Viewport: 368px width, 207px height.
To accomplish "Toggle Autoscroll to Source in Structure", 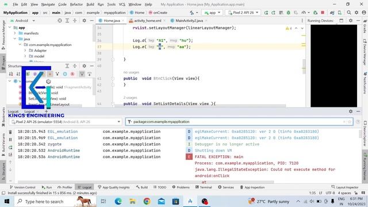I will 82,74.
